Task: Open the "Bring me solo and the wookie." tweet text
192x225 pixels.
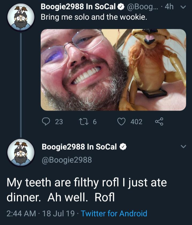Action: (x=94, y=18)
